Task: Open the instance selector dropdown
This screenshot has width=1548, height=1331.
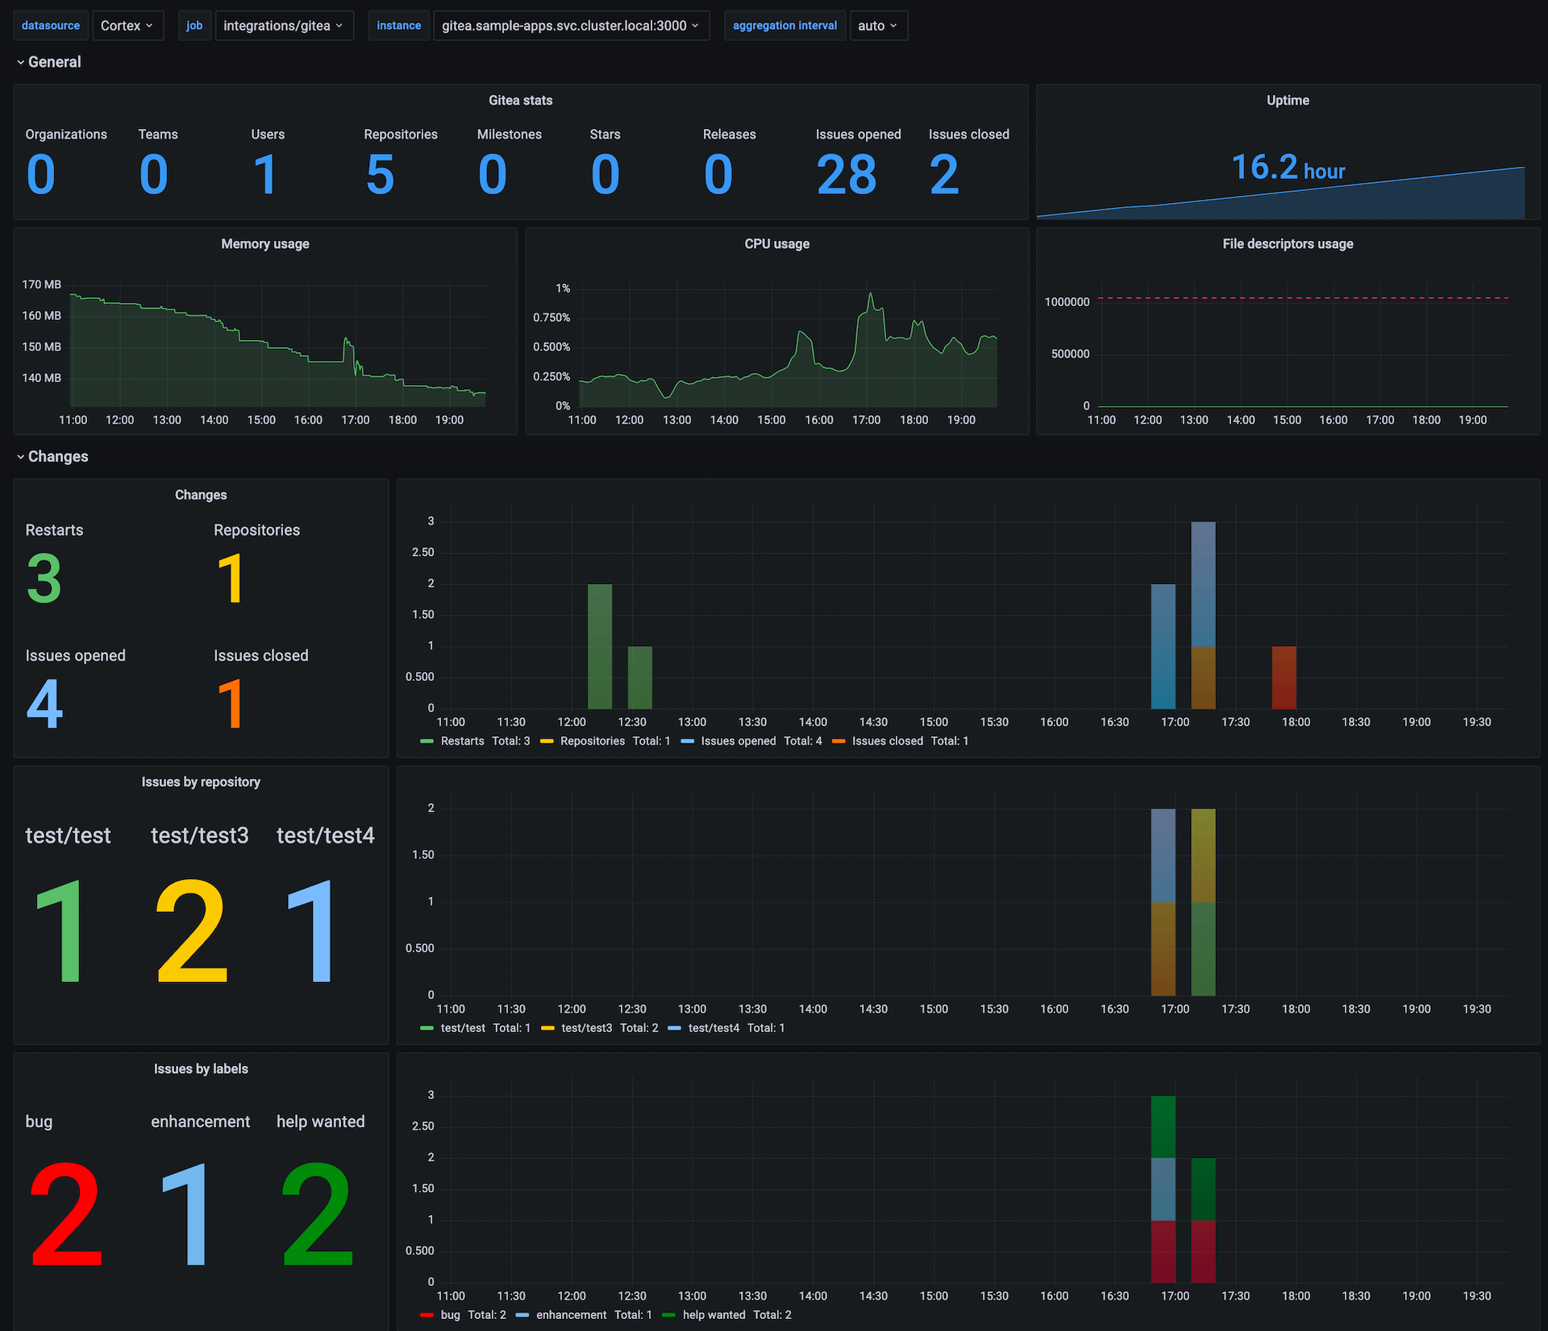Action: tap(570, 25)
